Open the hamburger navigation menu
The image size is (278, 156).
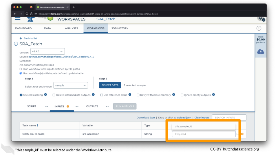click(x=18, y=18)
